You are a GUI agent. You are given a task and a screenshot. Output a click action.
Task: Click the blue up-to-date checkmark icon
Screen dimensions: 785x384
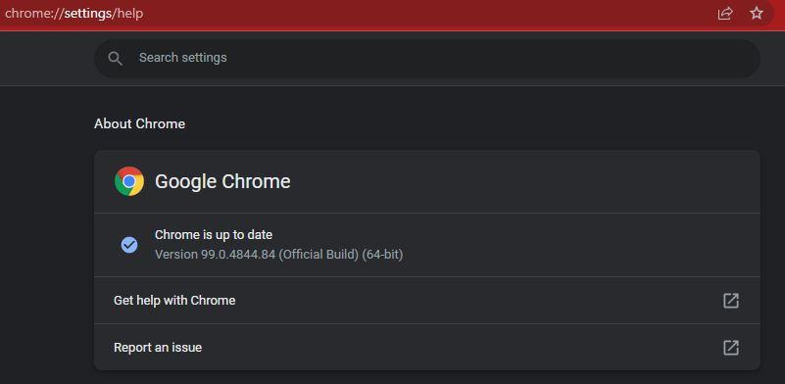click(129, 245)
